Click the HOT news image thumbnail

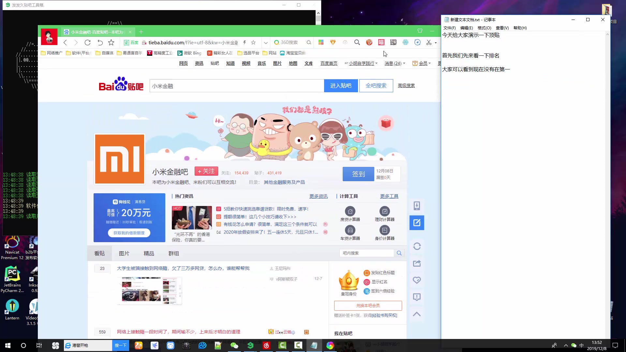(x=192, y=218)
